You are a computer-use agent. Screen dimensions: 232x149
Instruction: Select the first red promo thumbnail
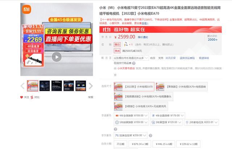coord(33,86)
